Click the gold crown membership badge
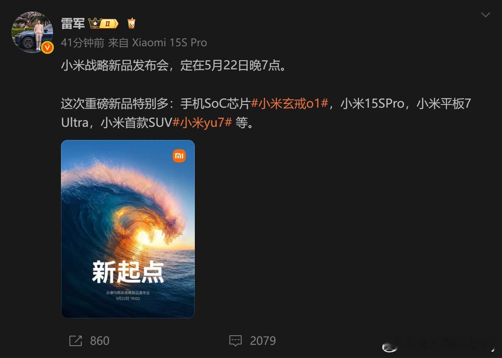 pos(103,24)
